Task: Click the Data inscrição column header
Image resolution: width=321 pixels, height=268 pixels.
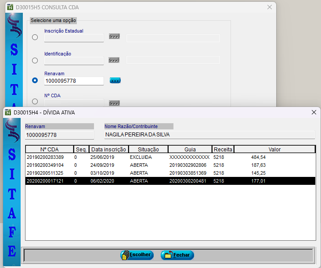Action: point(108,149)
